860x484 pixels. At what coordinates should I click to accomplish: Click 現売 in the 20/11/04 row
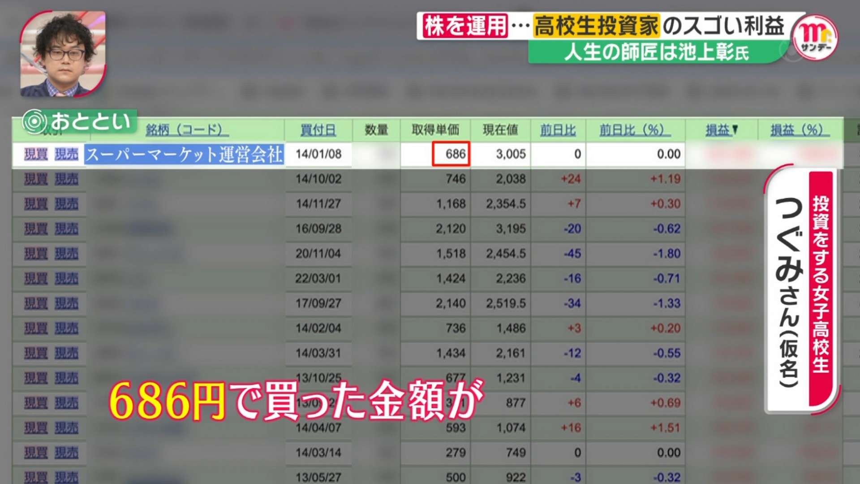click(66, 254)
